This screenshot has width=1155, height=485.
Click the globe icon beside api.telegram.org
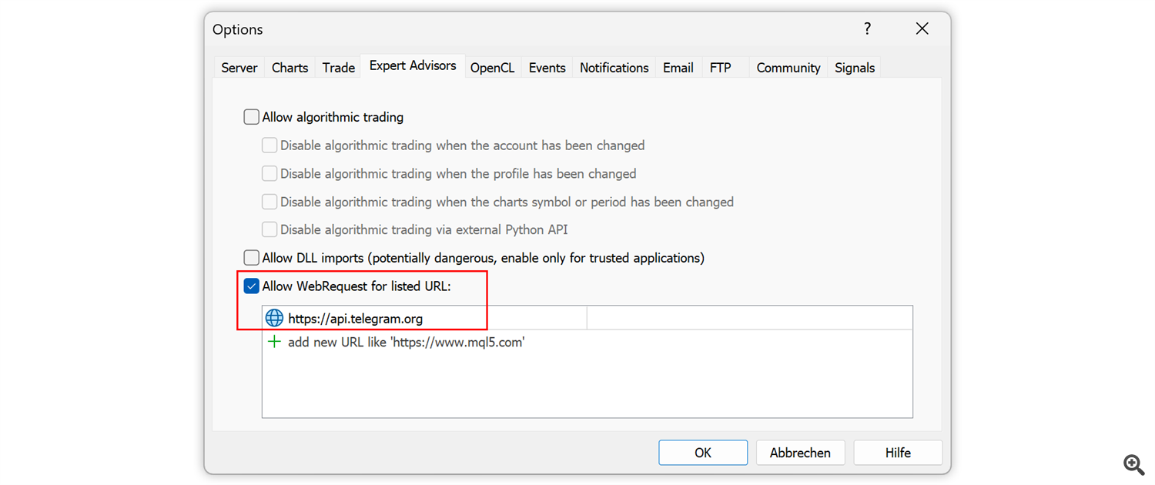pos(274,318)
